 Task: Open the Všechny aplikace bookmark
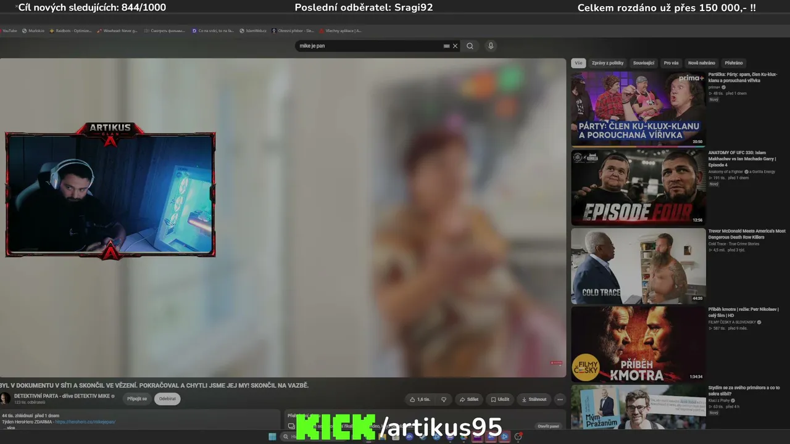[341, 30]
